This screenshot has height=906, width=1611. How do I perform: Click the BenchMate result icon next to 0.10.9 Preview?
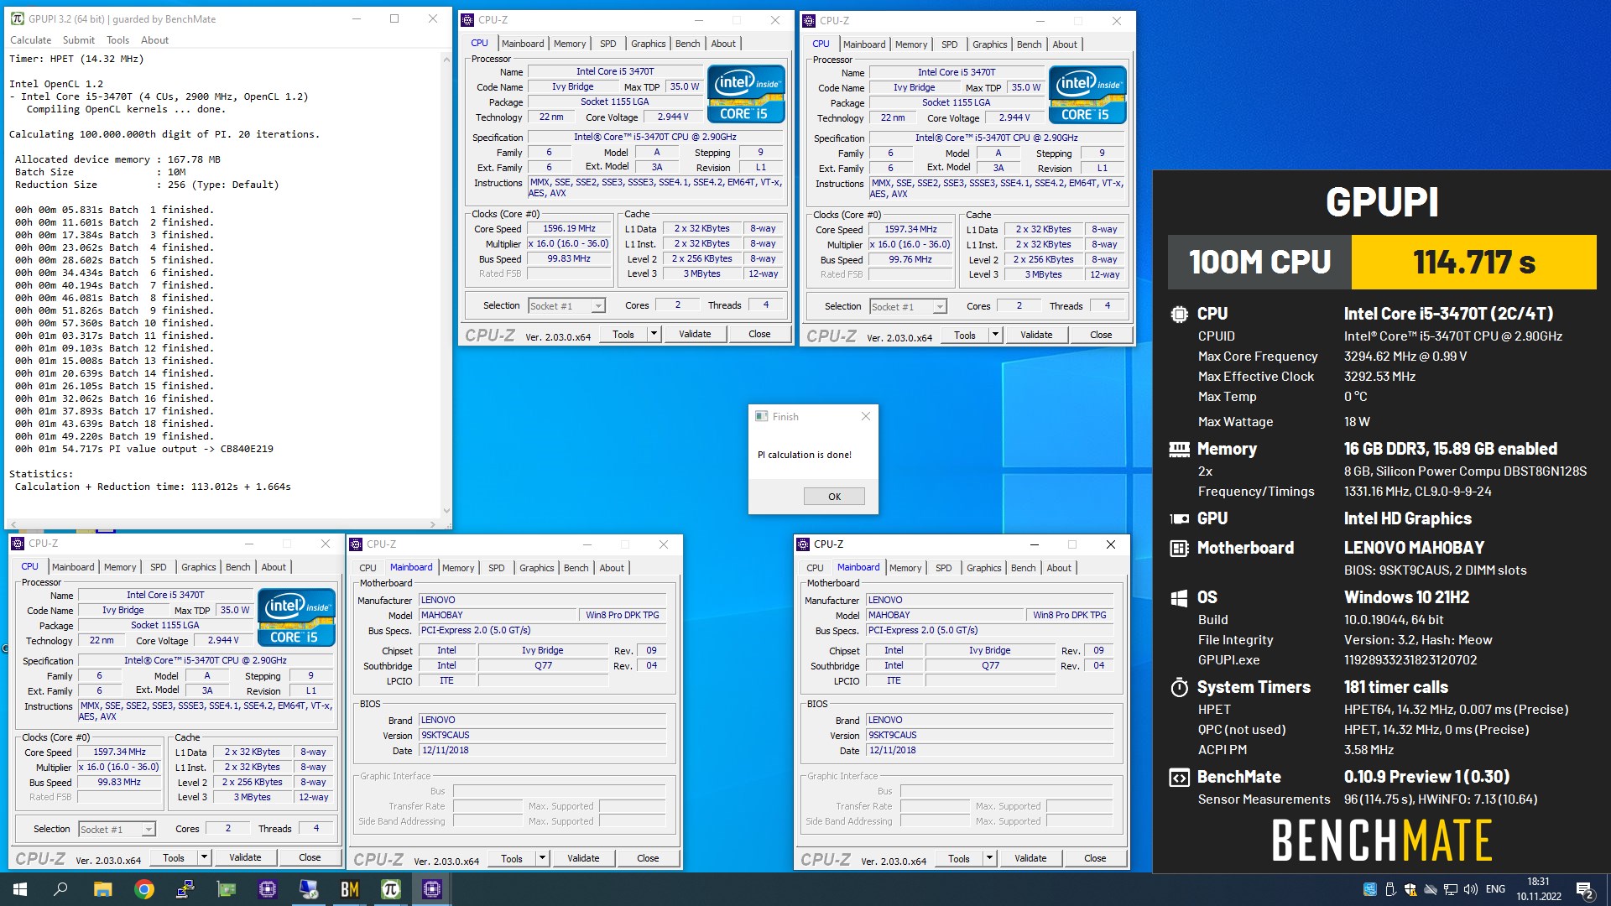1179,778
